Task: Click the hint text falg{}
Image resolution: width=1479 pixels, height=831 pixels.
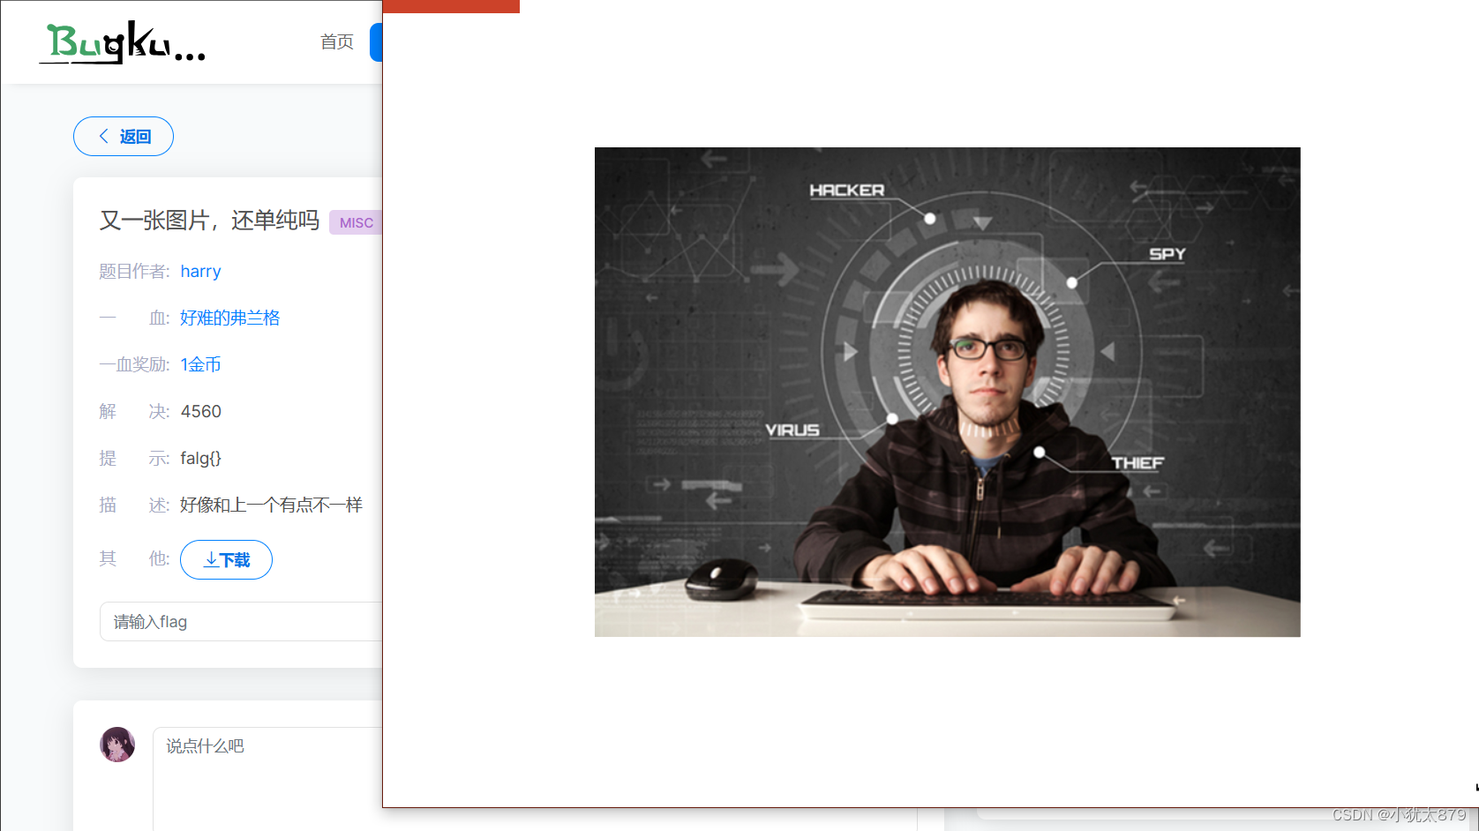Action: pos(200,458)
